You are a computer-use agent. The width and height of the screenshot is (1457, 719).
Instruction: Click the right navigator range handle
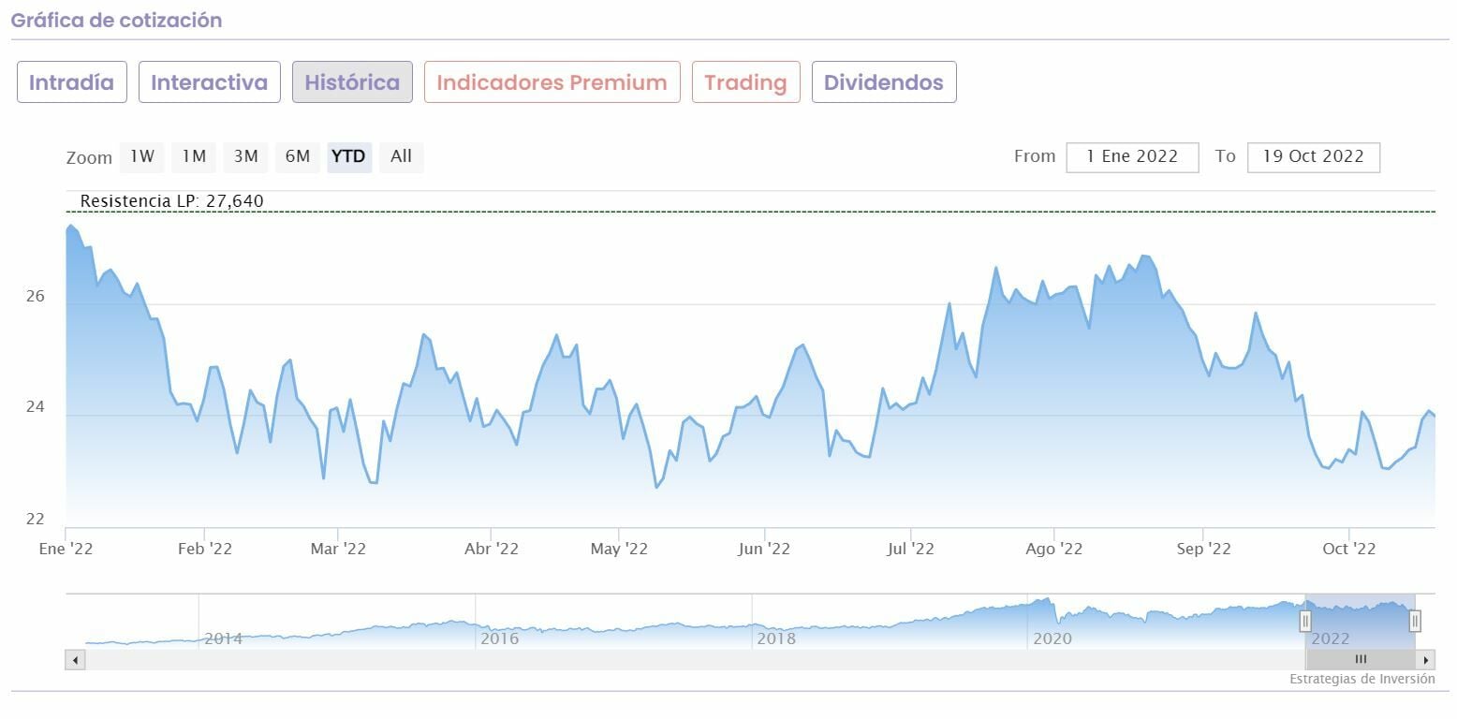click(1415, 621)
